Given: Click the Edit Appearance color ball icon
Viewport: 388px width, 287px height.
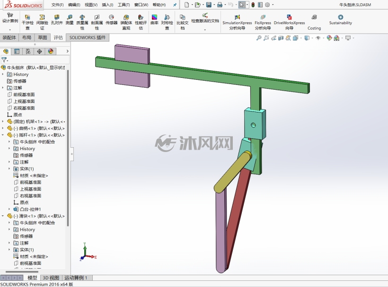Looking at the screenshot, I should [x=329, y=38].
